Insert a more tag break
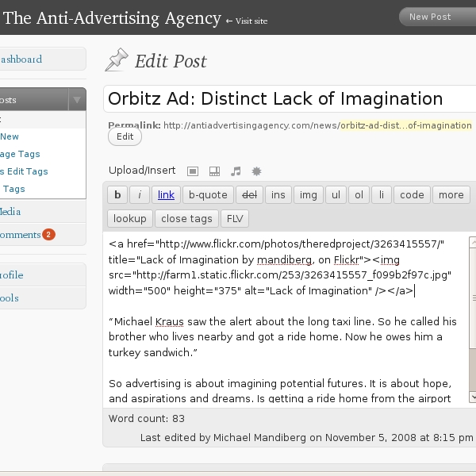476x476 pixels. pyautogui.click(x=451, y=195)
